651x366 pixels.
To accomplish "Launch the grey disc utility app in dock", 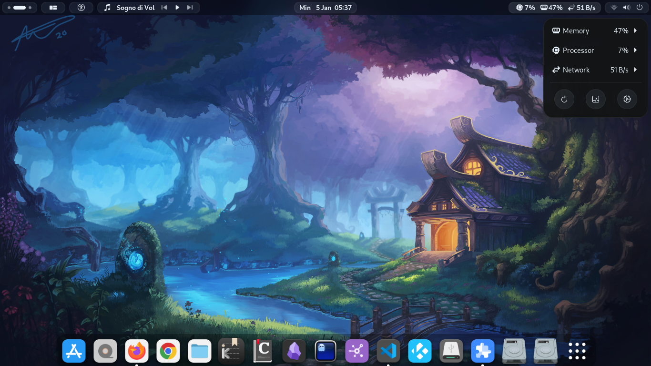I will 105,351.
